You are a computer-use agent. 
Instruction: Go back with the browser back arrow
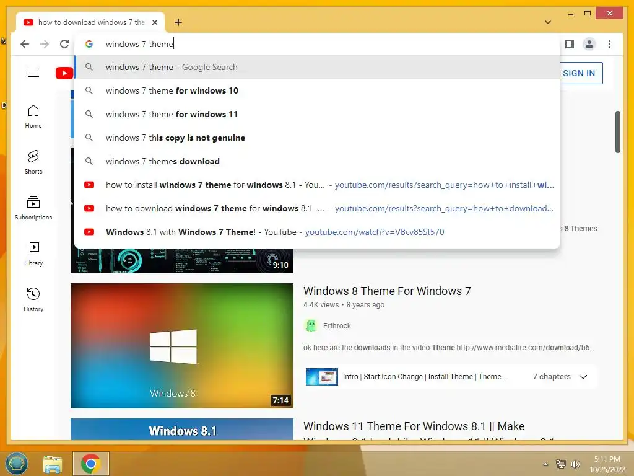[25, 44]
